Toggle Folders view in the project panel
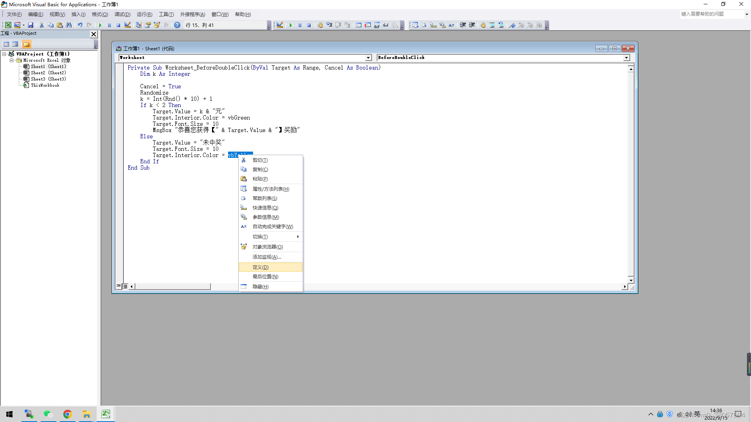The width and height of the screenshot is (751, 422). click(26, 44)
